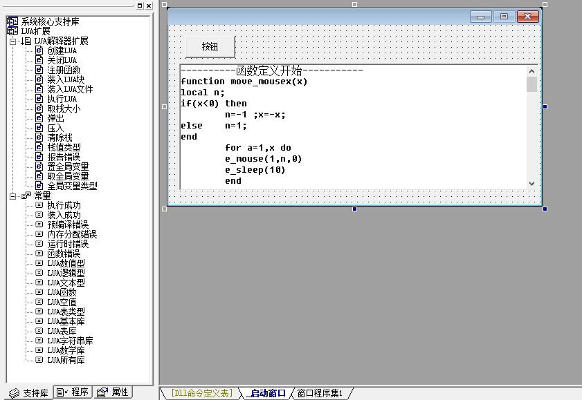Viewport: 582px width, 400px height.
Task: Click the 函数错误 constant icon
Action: pos(39,253)
